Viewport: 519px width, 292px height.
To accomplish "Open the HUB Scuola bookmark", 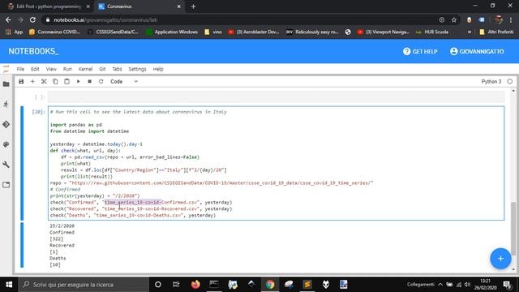I will click(x=432, y=32).
